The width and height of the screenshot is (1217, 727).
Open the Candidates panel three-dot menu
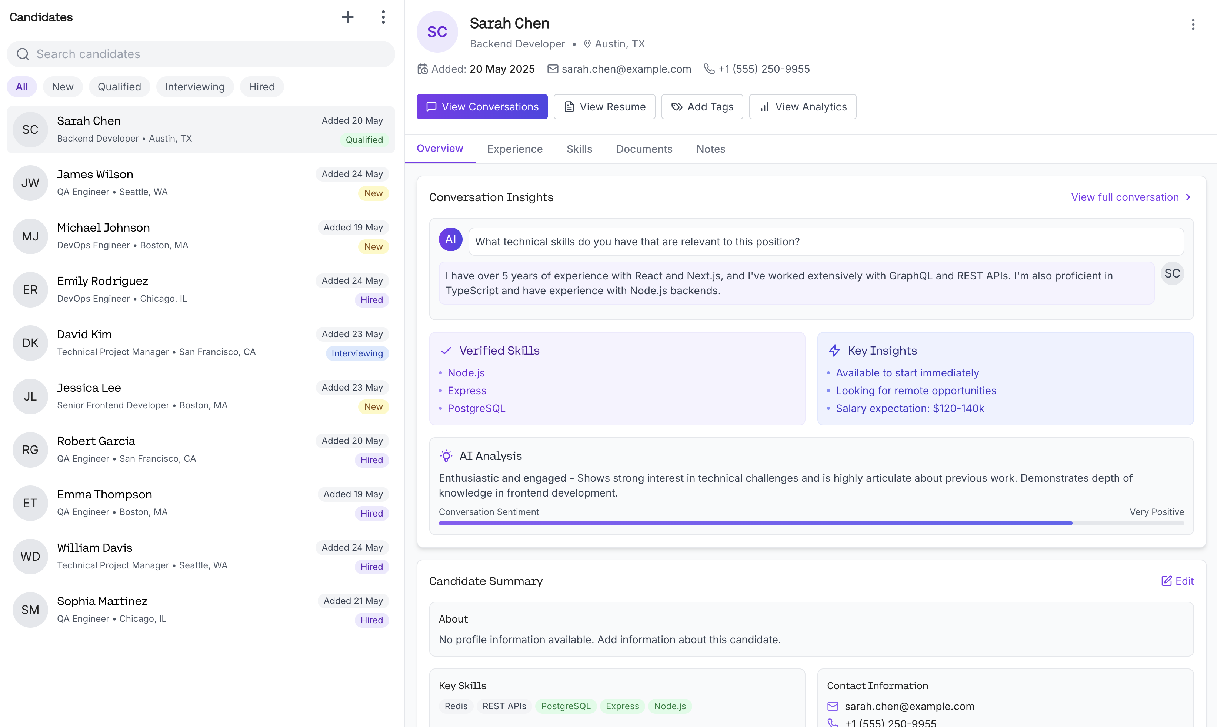coord(383,17)
